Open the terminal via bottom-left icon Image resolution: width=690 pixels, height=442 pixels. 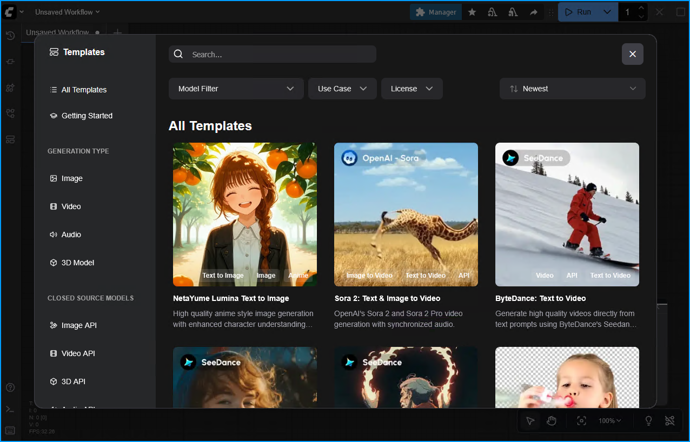point(10,409)
